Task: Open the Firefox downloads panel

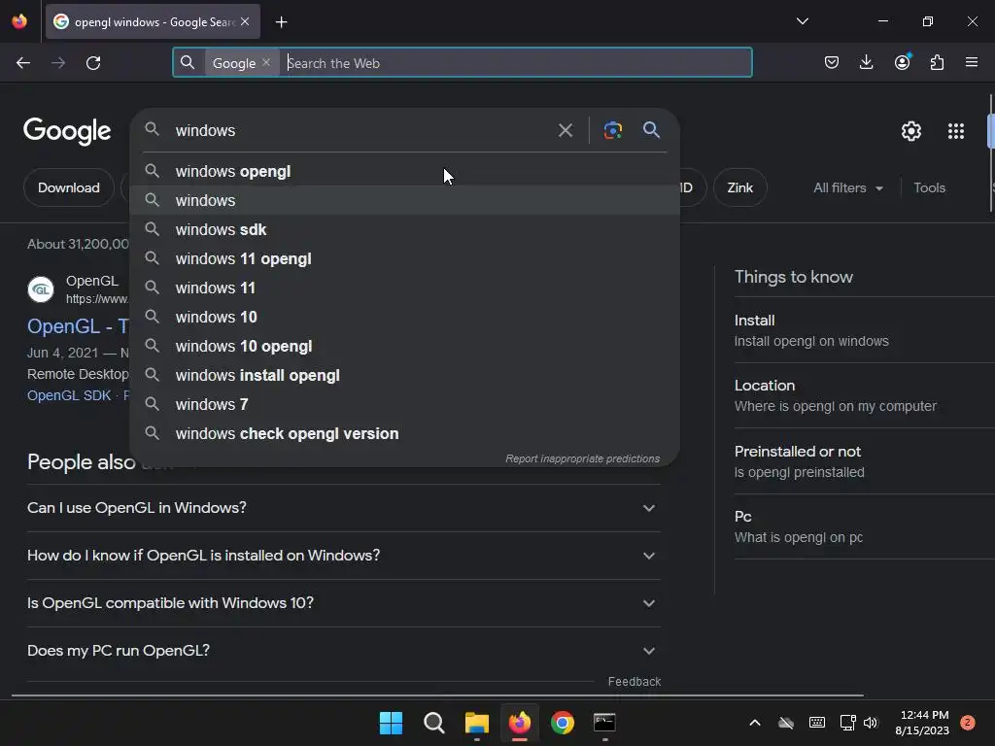Action: (866, 62)
